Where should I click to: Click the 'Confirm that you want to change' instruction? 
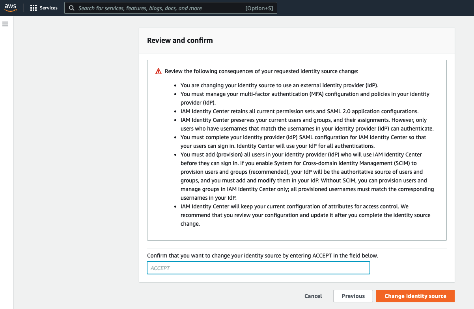coord(263,256)
